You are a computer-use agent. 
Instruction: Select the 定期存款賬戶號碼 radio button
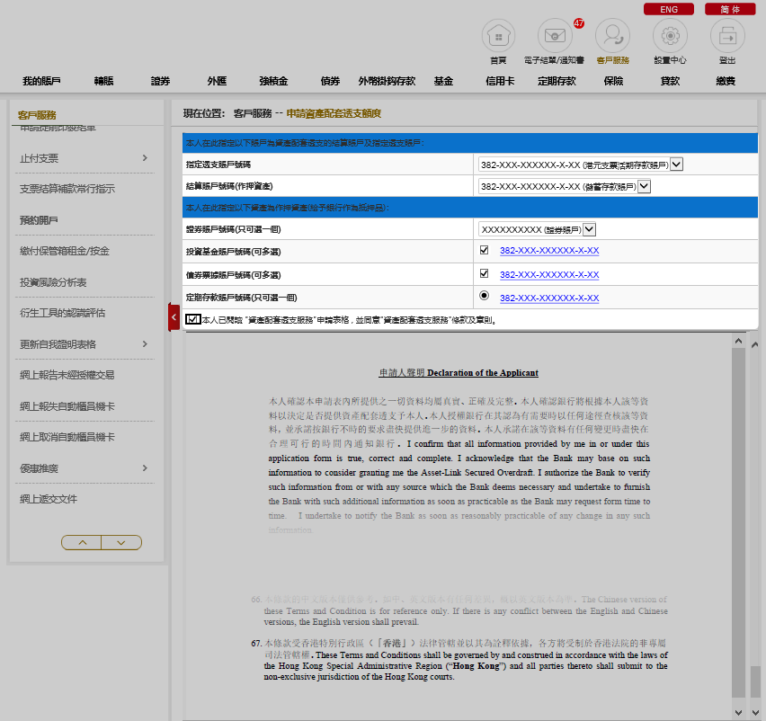(484, 296)
